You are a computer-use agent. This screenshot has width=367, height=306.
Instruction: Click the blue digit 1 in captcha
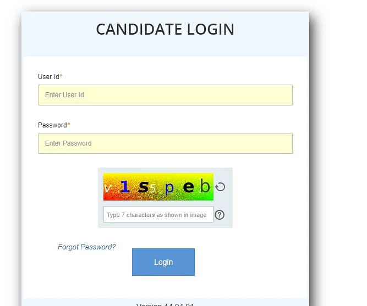click(x=125, y=187)
